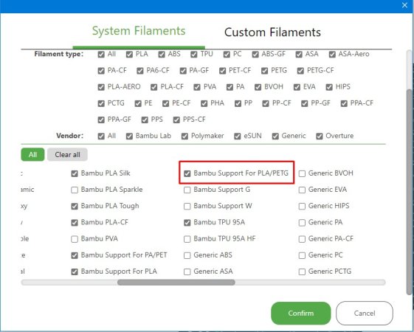The height and width of the screenshot is (332, 414).
Task: Toggle the PHA filament type checkbox
Action: click(x=204, y=103)
